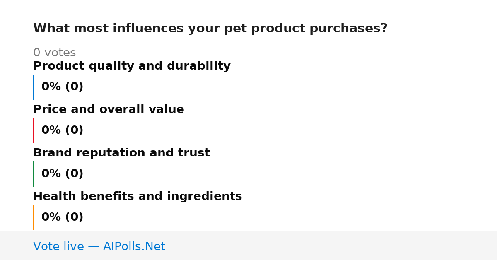Click the poll question title text
The image size is (497, 260).
click(210, 29)
